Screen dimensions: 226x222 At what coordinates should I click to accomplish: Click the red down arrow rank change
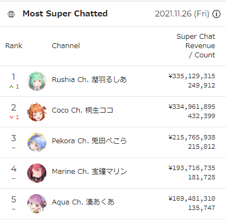(x=14, y=117)
